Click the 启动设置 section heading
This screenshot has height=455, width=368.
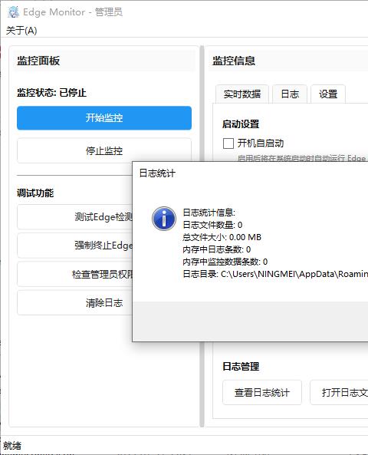(241, 124)
